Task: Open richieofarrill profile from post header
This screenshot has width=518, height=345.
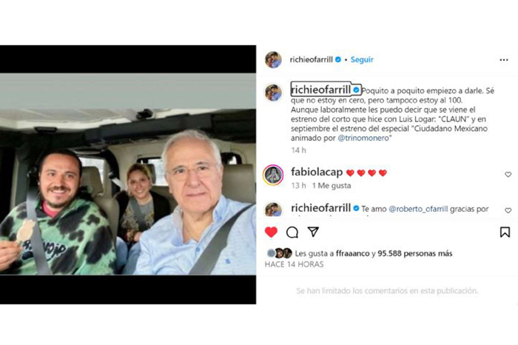Action: [312, 60]
